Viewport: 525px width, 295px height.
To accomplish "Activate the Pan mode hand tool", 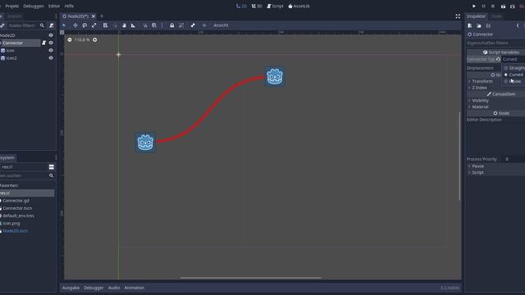I will [x=124, y=25].
